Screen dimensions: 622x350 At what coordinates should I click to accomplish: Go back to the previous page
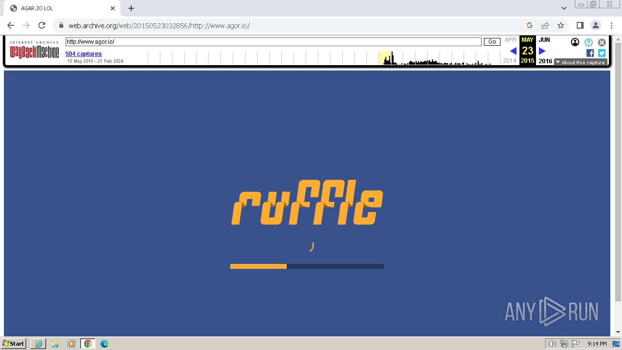click(x=11, y=25)
